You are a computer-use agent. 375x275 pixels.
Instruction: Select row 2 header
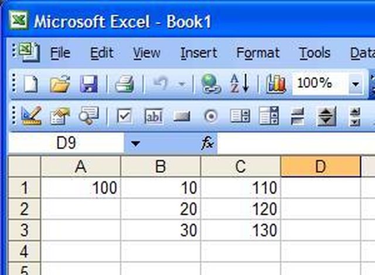coord(25,209)
